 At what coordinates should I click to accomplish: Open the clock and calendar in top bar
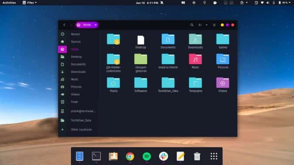coord(147,3)
